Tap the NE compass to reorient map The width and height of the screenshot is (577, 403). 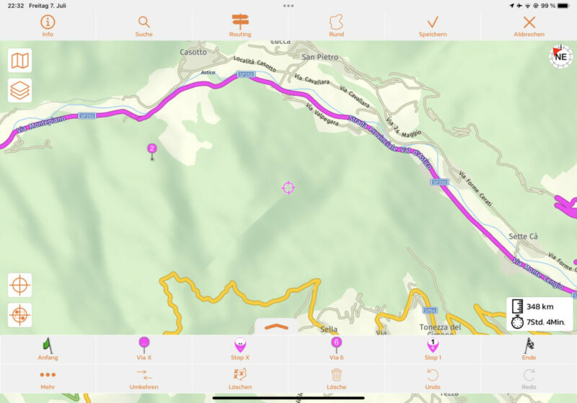560,56
